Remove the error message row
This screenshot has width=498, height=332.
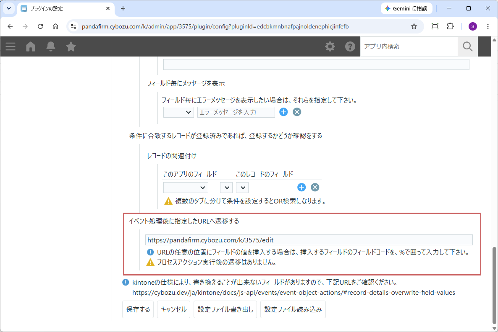297,112
